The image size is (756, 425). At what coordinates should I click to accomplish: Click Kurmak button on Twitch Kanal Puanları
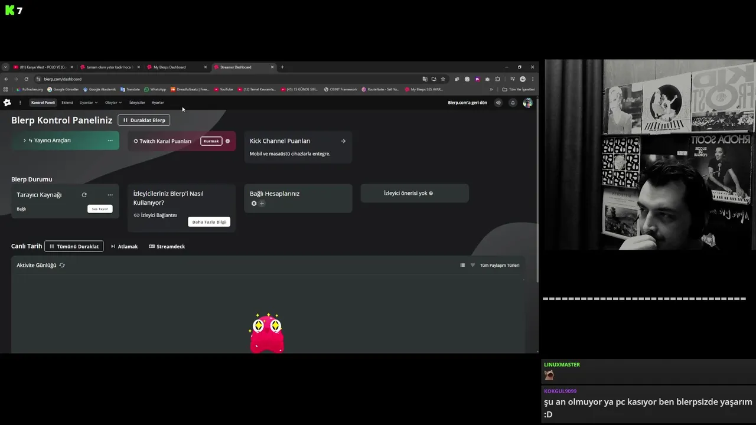click(x=211, y=141)
